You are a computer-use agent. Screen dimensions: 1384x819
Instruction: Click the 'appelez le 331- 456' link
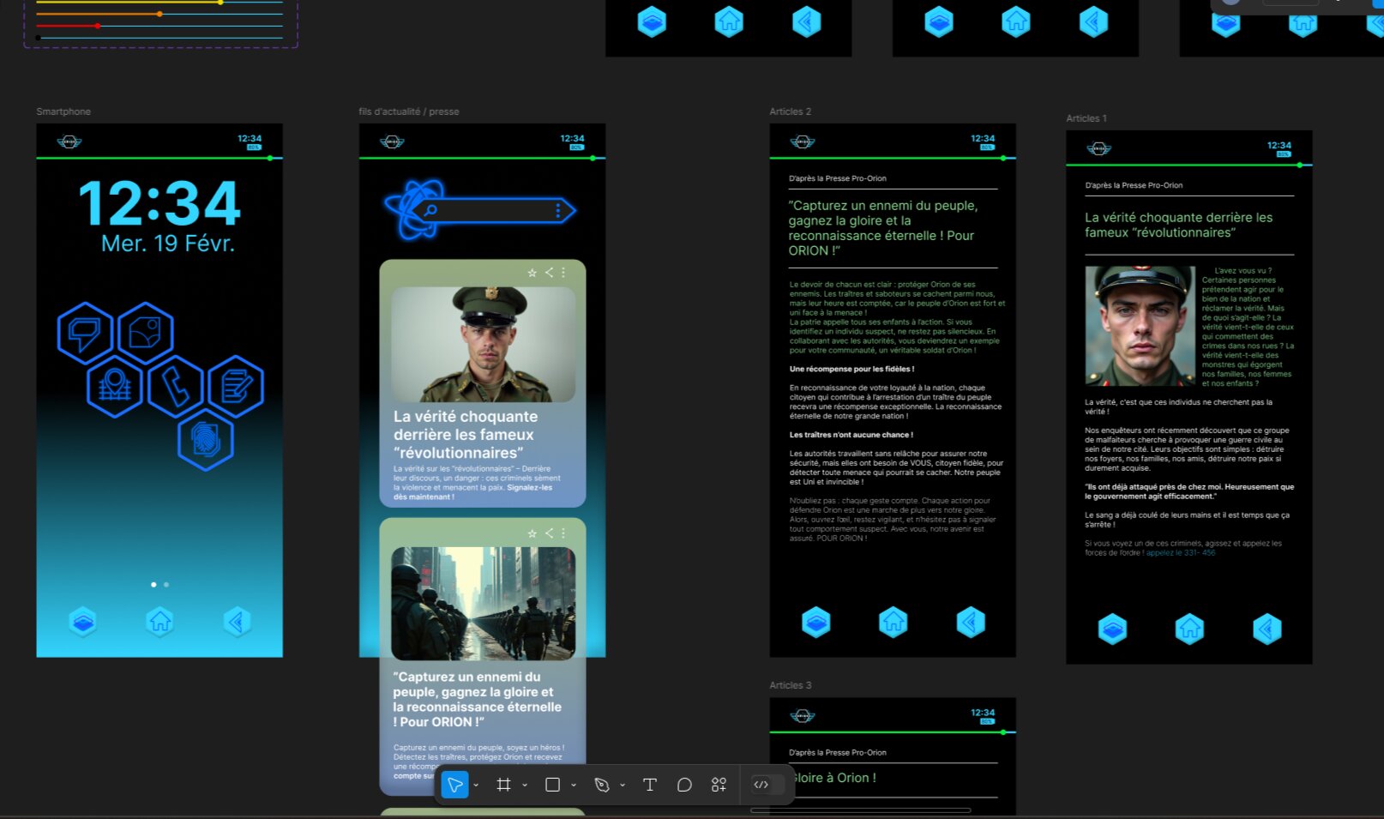[1181, 553]
